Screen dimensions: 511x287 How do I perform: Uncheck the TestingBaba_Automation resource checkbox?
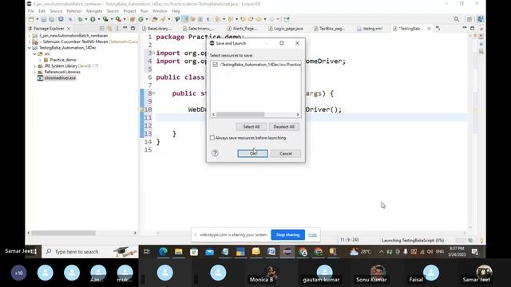pyautogui.click(x=215, y=65)
